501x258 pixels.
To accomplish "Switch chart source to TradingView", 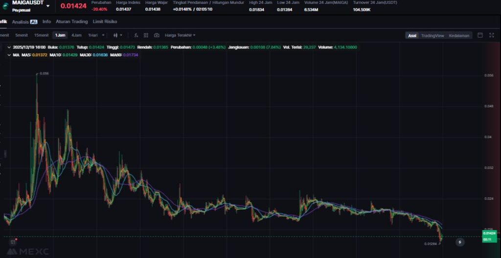I will [432, 35].
